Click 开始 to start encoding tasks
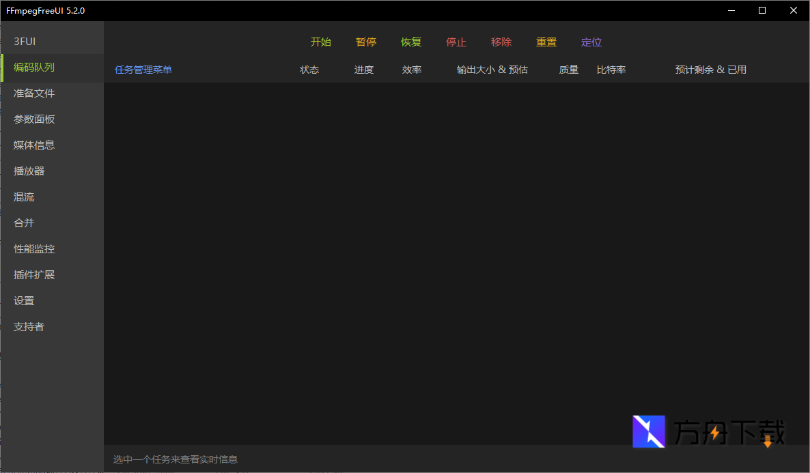This screenshot has height=473, width=810. pyautogui.click(x=320, y=42)
